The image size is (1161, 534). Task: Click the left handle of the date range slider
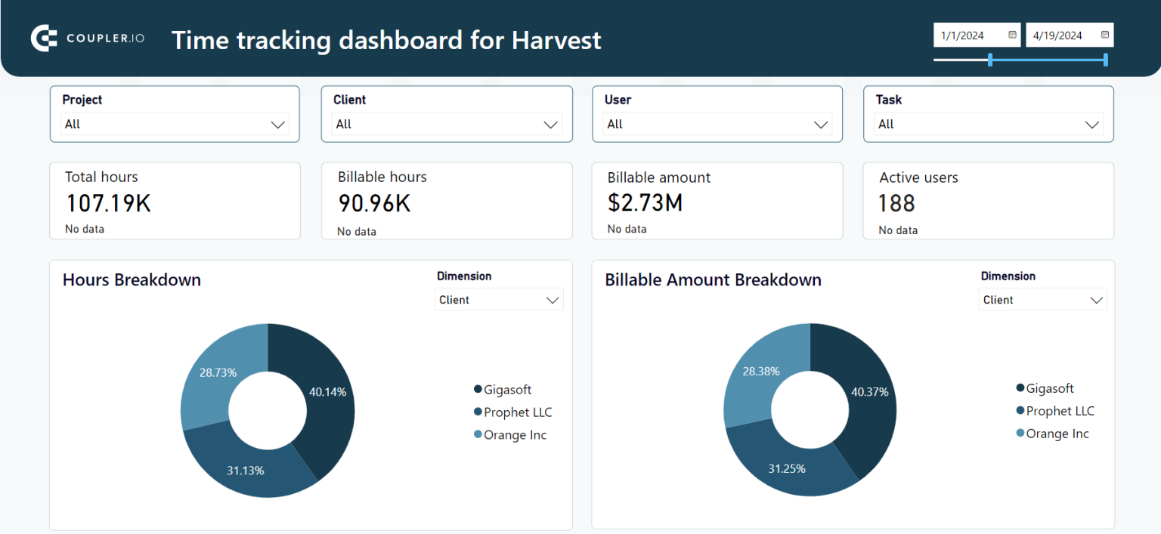coord(990,59)
